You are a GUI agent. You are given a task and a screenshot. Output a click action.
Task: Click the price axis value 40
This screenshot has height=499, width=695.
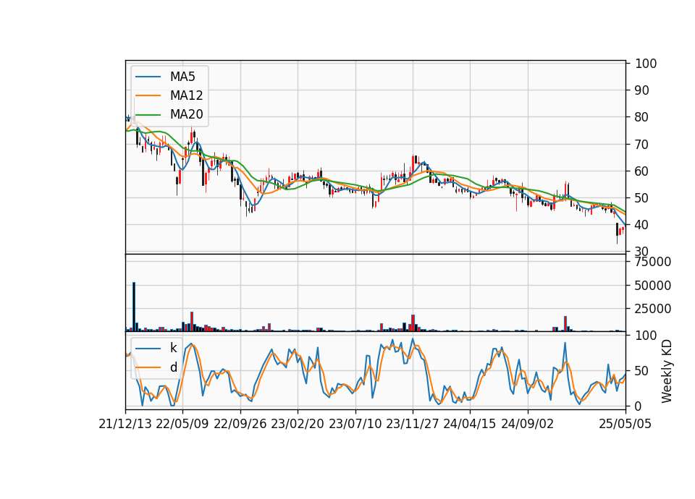642,225
